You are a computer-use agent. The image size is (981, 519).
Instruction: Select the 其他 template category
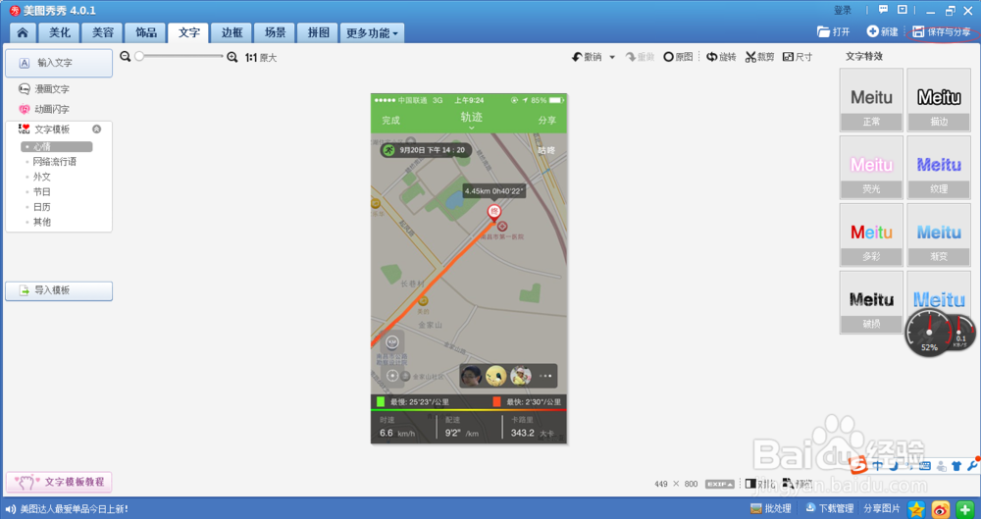coord(42,222)
